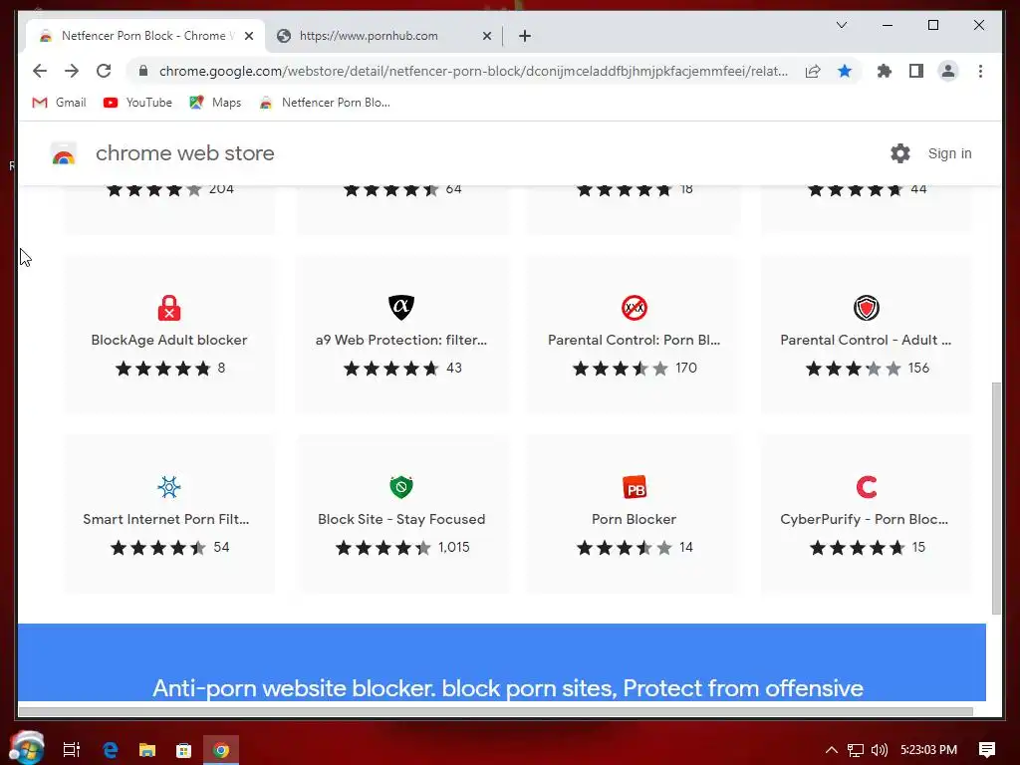The image size is (1020, 765).
Task: Click the horizontal scrollbar at window bottom
Action: (x=496, y=711)
